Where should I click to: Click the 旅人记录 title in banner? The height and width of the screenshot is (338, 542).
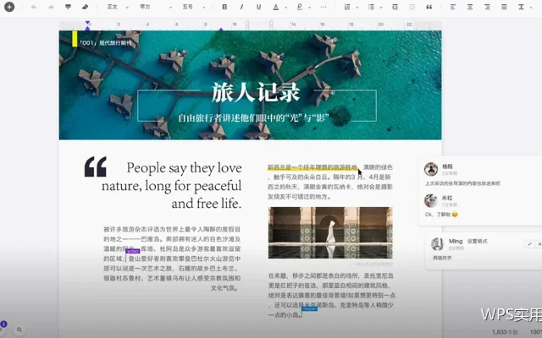coord(256,92)
